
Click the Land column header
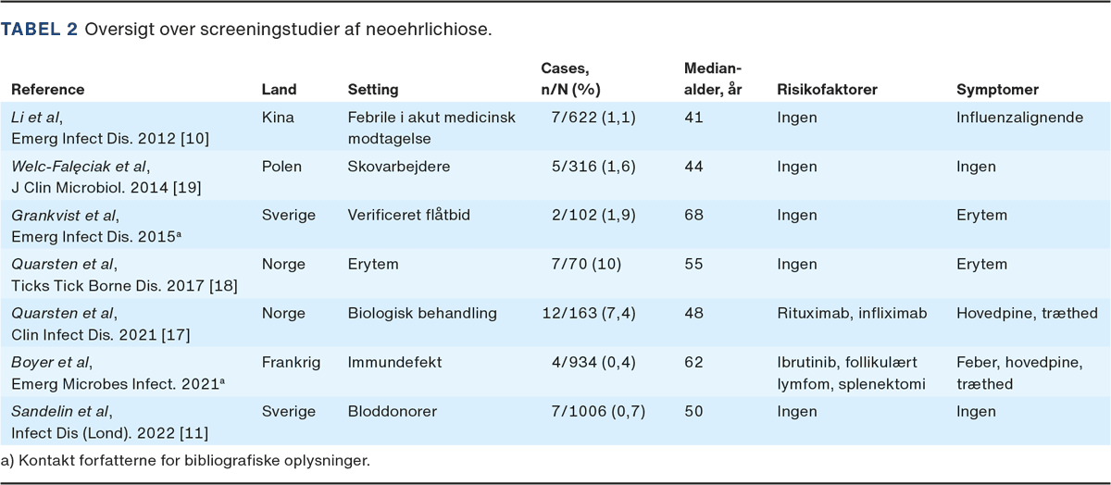coord(279,90)
